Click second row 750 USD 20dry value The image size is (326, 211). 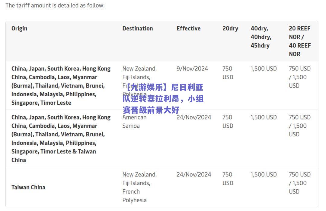pyautogui.click(x=228, y=122)
